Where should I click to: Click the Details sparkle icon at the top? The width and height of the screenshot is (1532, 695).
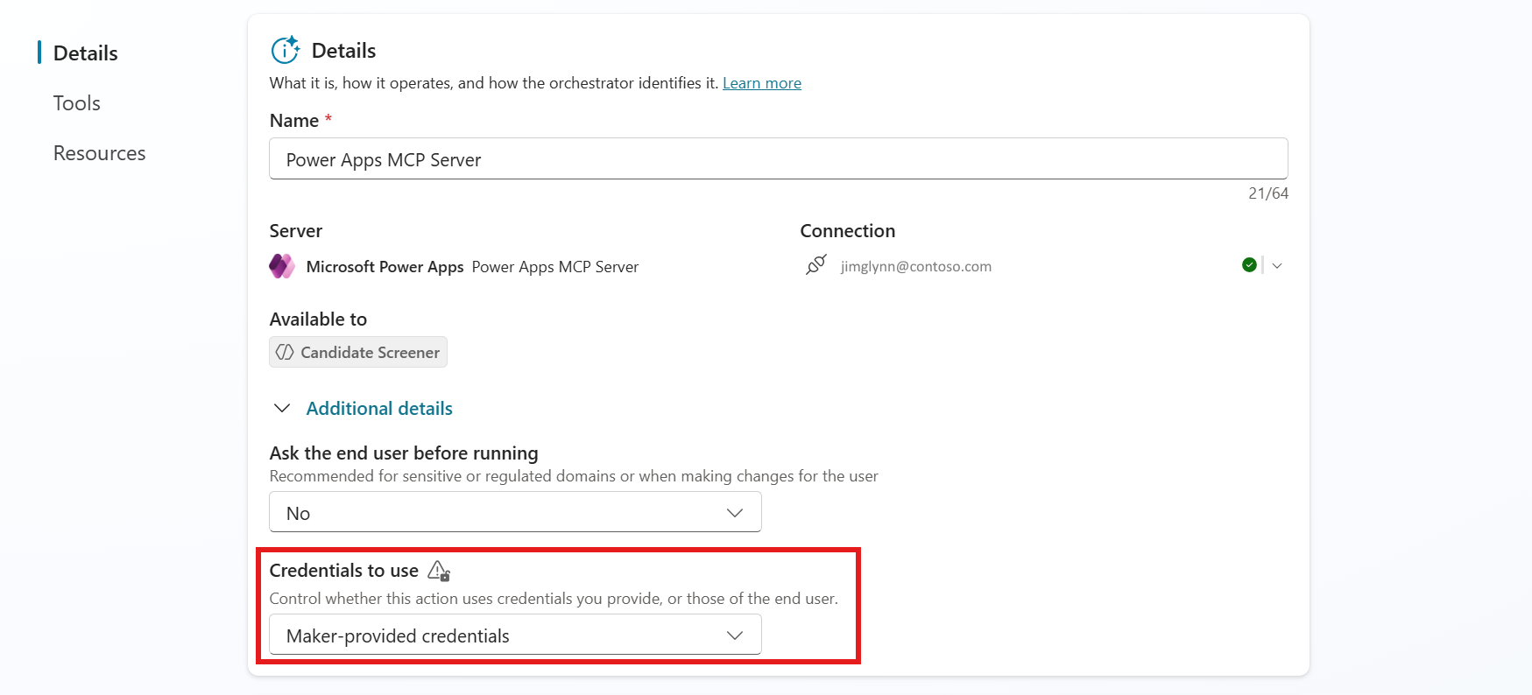(x=285, y=50)
